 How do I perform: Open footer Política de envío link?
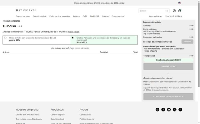[87, 119]
